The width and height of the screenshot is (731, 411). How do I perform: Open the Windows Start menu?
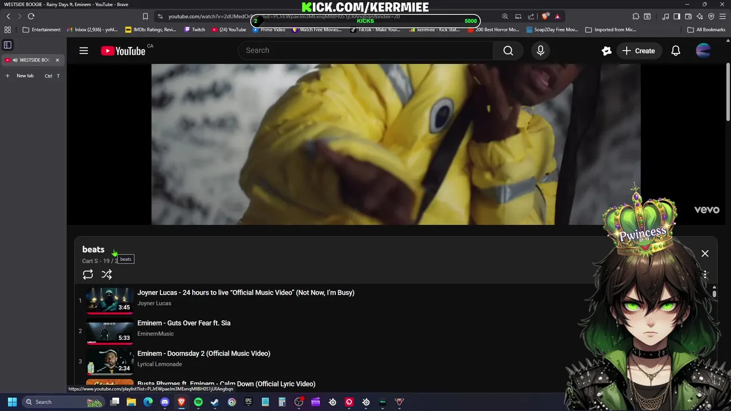12,402
